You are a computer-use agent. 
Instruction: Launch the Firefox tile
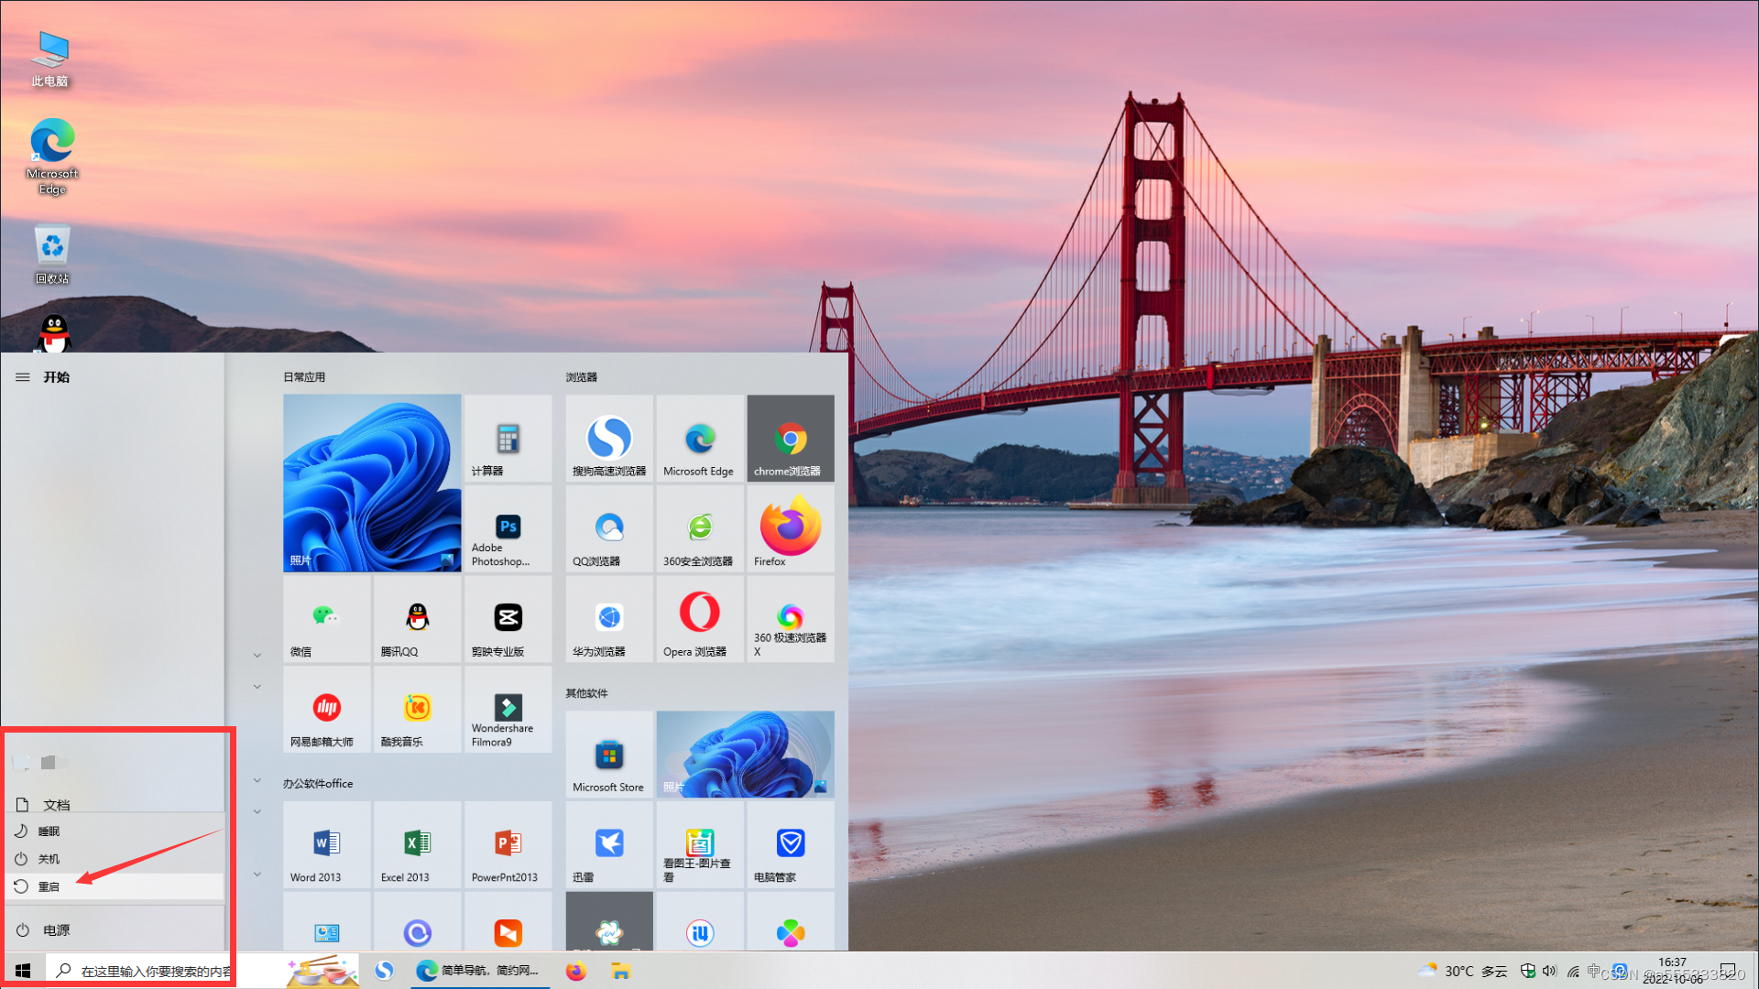pos(791,528)
